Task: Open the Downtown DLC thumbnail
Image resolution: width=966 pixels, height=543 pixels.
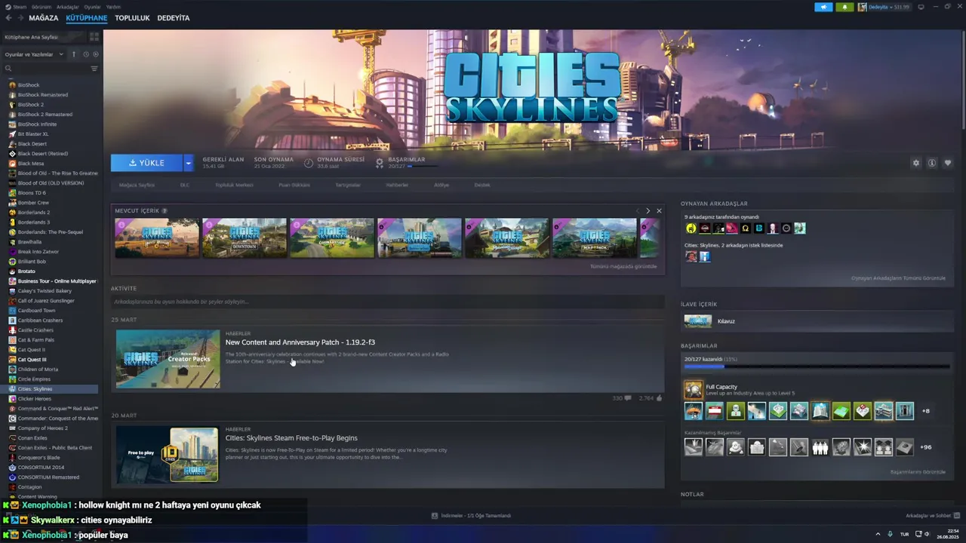Action: click(245, 238)
